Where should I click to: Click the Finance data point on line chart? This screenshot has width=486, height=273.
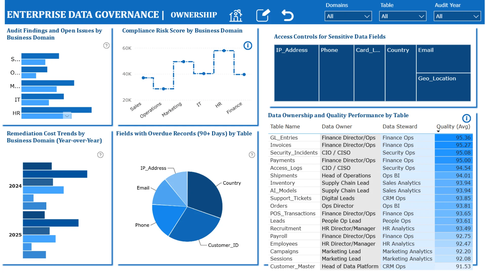(244, 75)
